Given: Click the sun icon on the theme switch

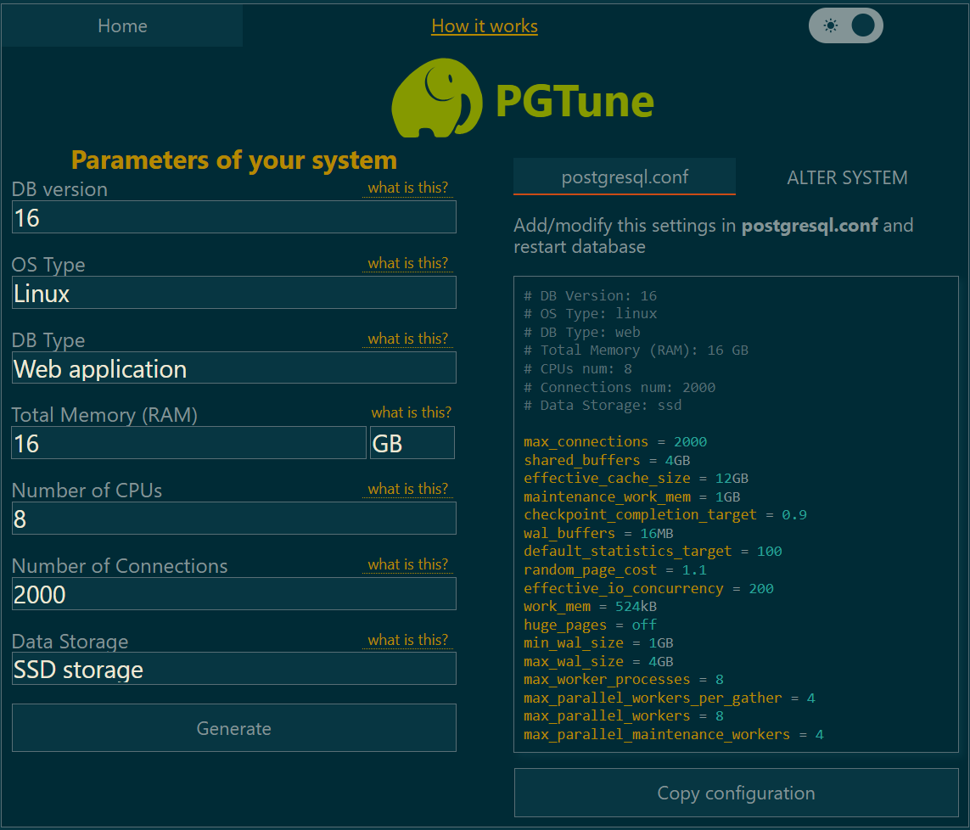Looking at the screenshot, I should pos(830,25).
